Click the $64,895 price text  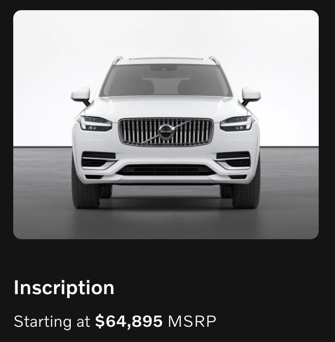coord(129,321)
